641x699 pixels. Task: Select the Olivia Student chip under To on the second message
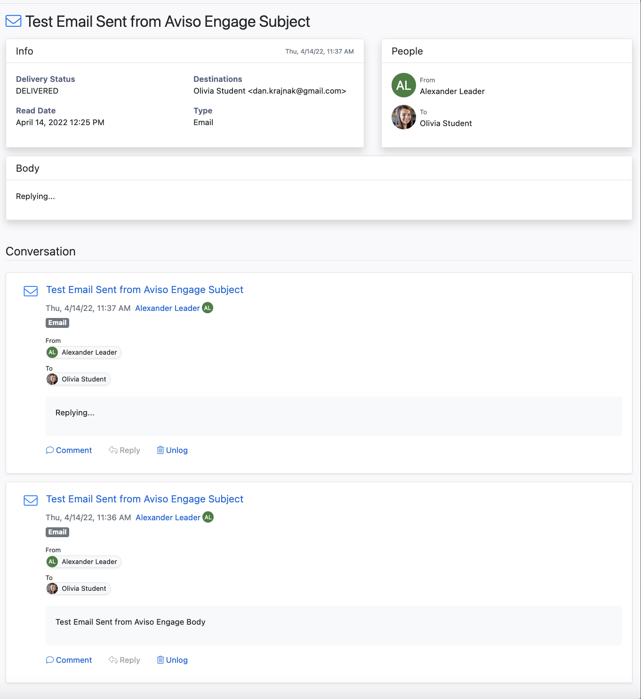78,588
